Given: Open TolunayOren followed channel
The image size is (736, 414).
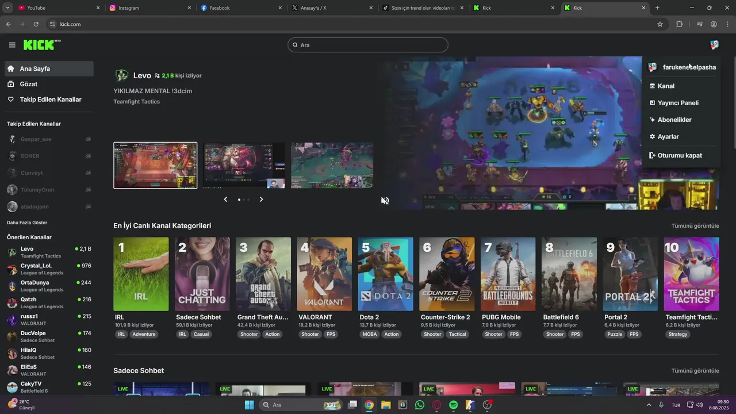Looking at the screenshot, I should point(49,190).
